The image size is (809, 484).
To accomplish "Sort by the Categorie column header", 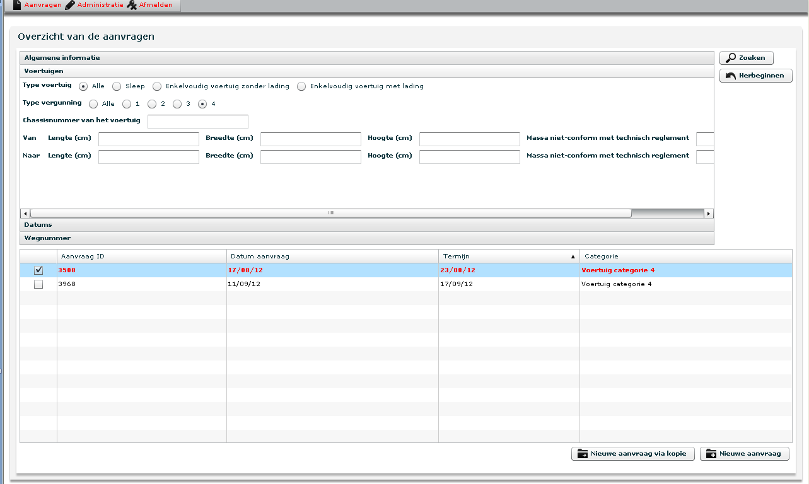I will [686, 256].
